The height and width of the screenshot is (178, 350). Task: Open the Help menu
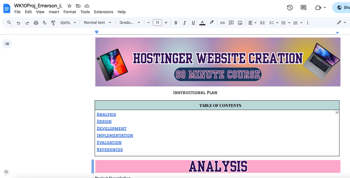122,12
